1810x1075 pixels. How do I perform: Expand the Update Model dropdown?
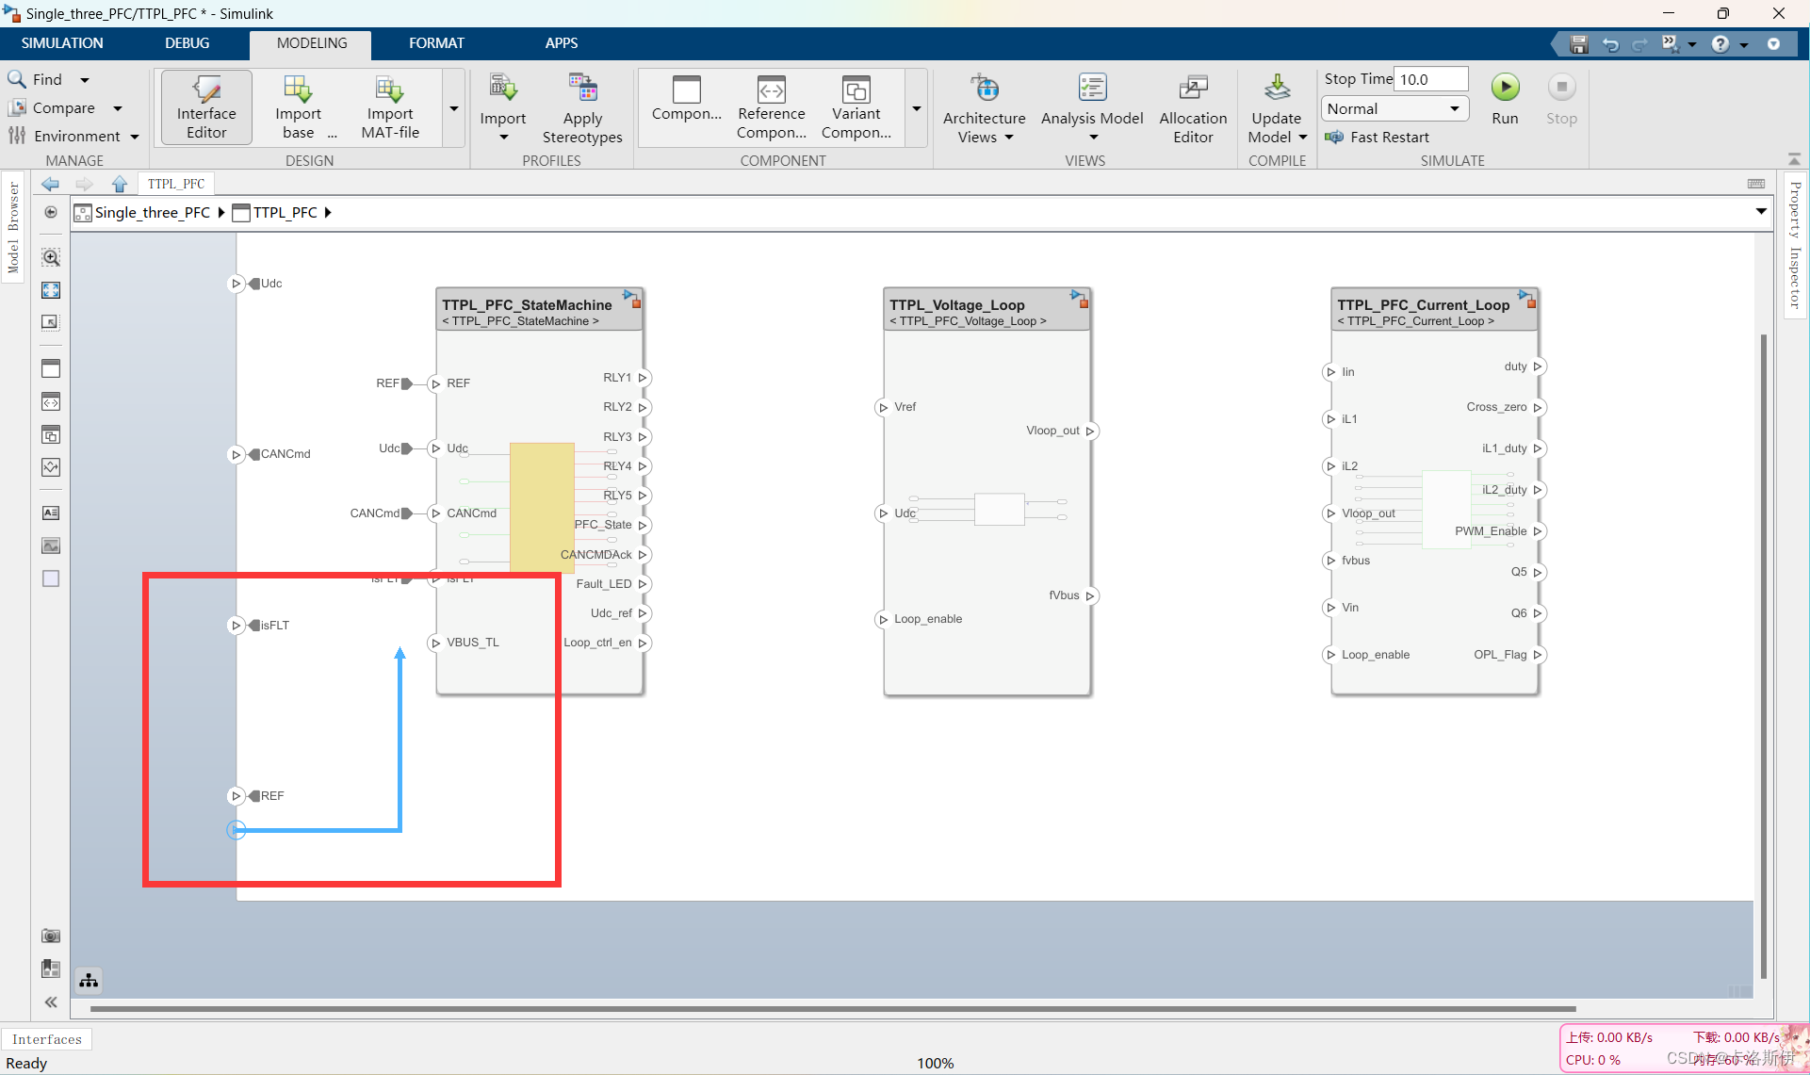(1302, 138)
